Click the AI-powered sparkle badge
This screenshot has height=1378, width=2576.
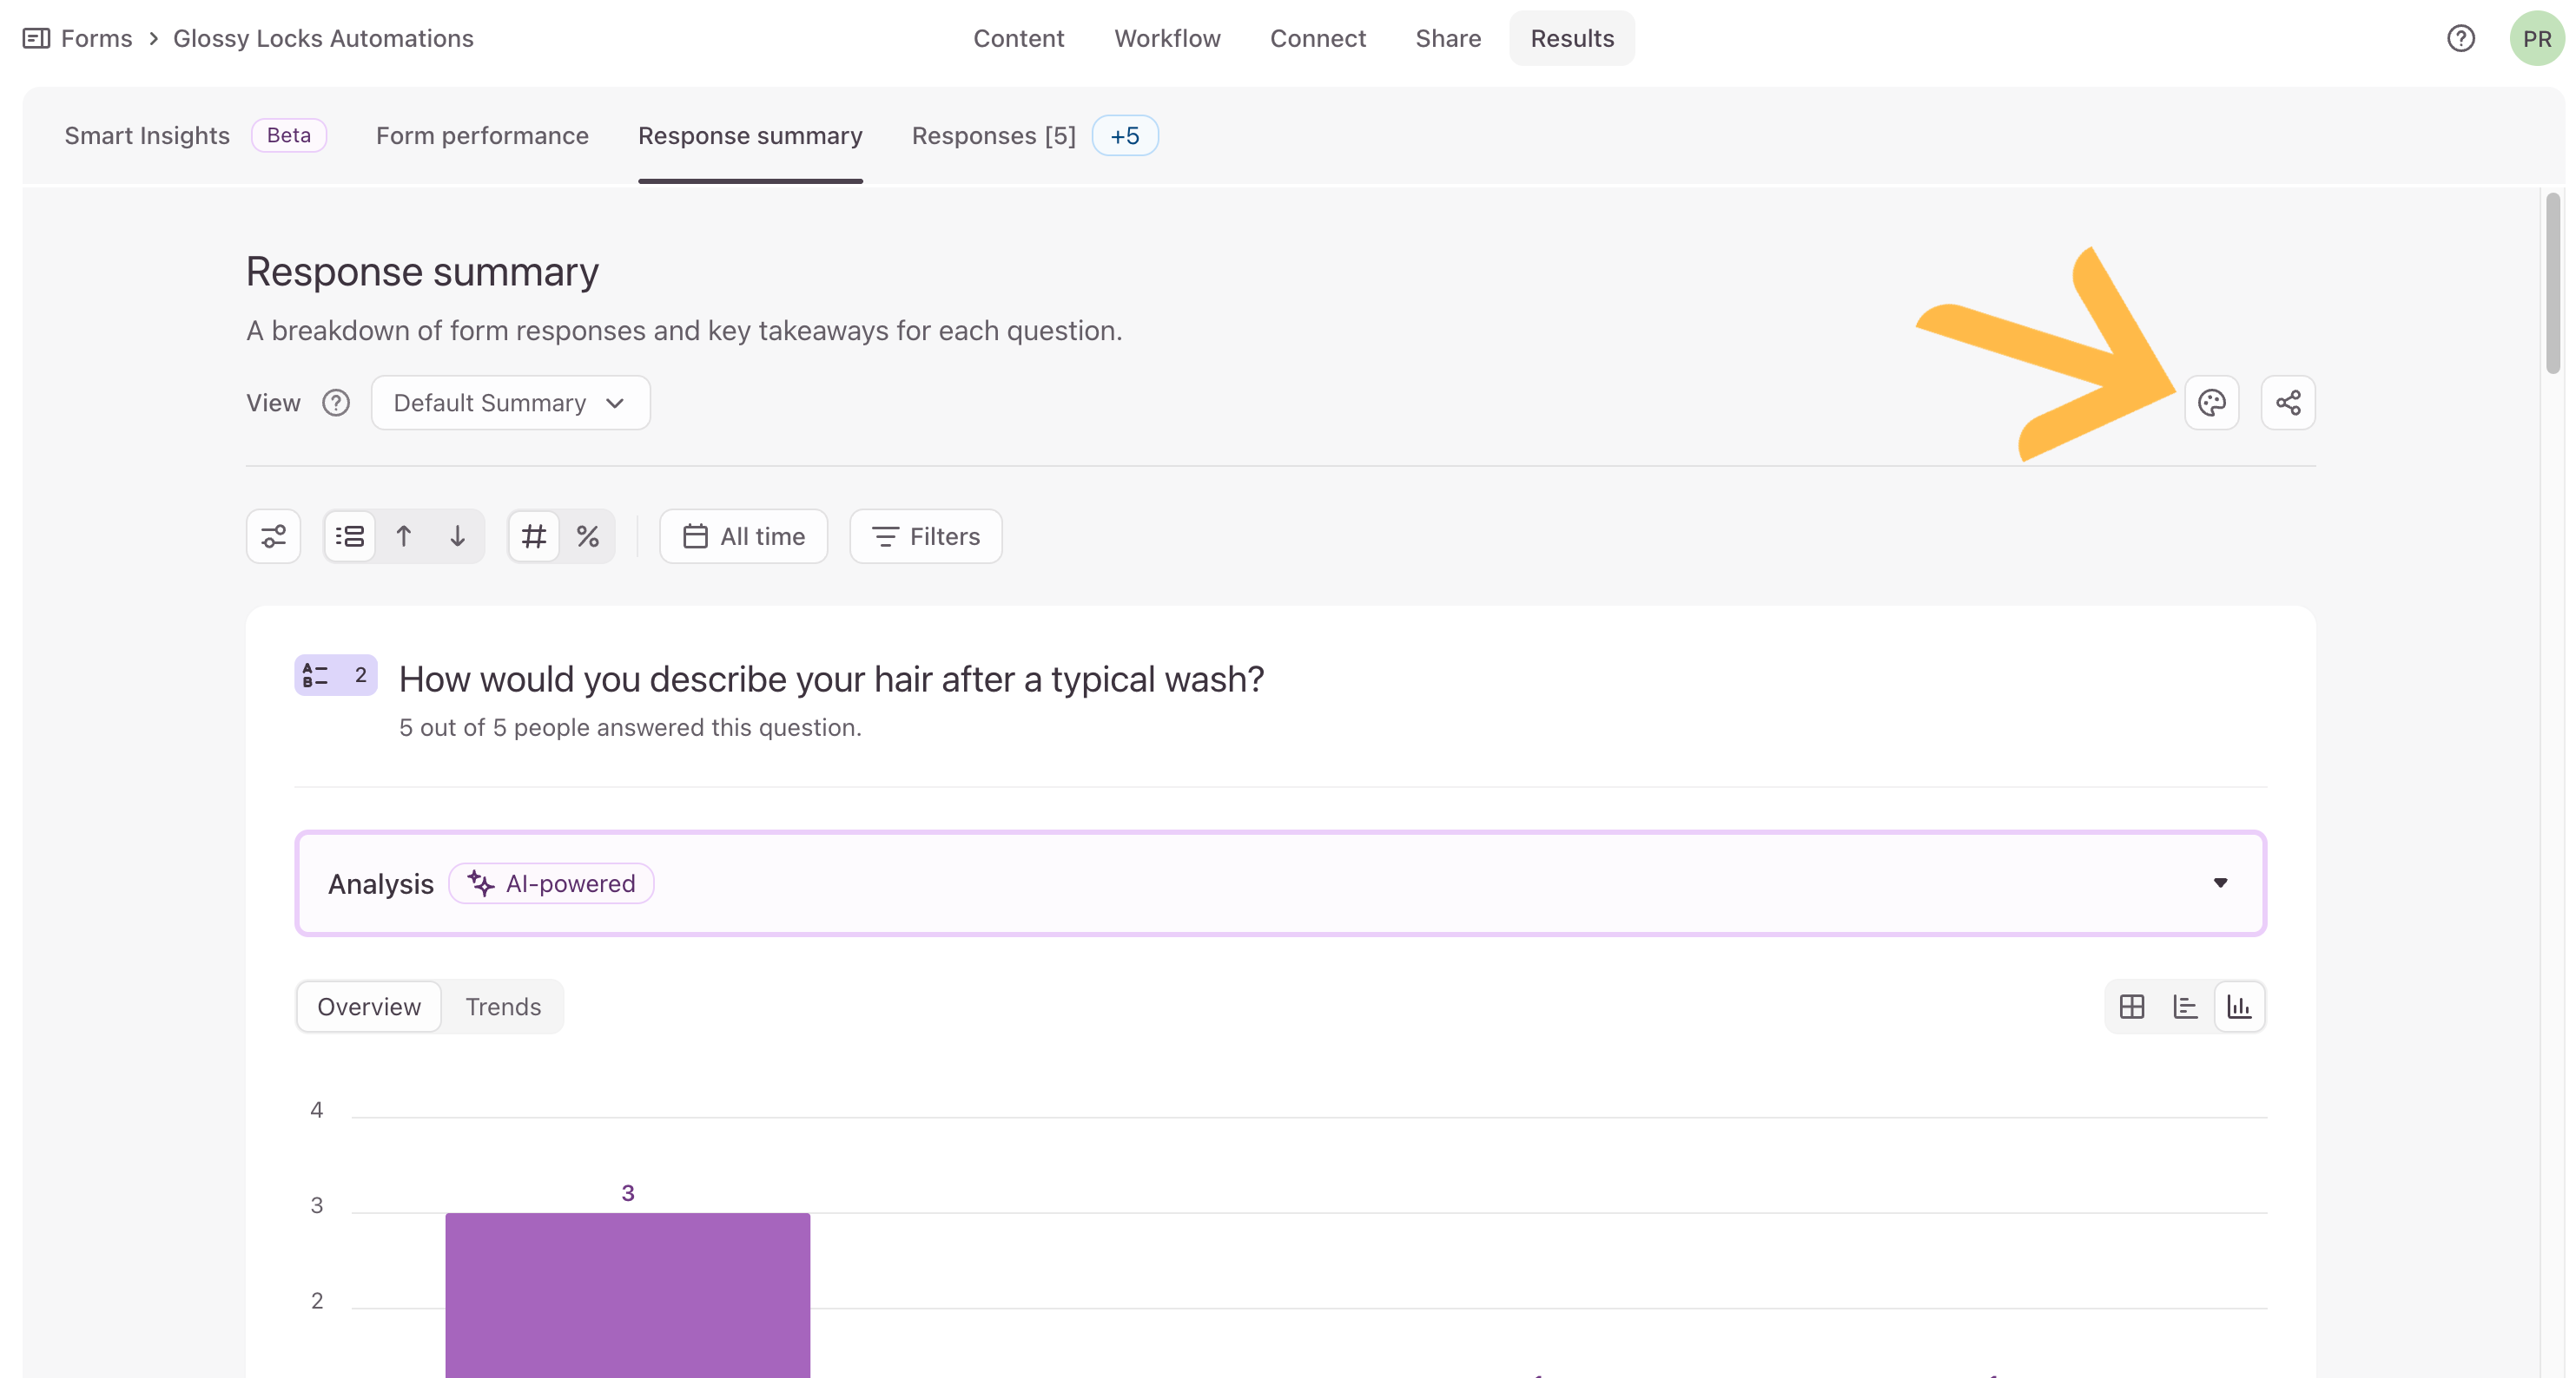(x=551, y=883)
